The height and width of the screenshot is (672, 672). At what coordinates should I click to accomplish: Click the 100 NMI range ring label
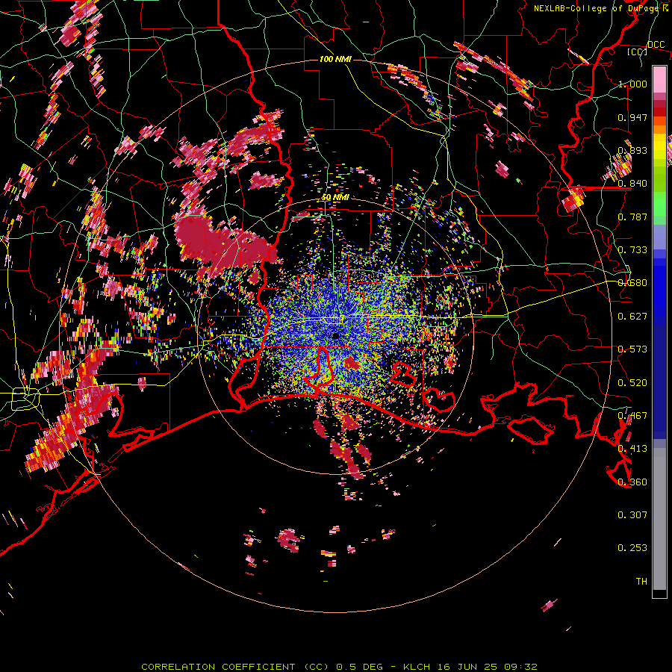[335, 59]
